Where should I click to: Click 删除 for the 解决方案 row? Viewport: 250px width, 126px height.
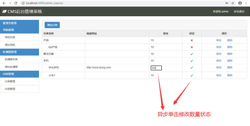(230, 54)
